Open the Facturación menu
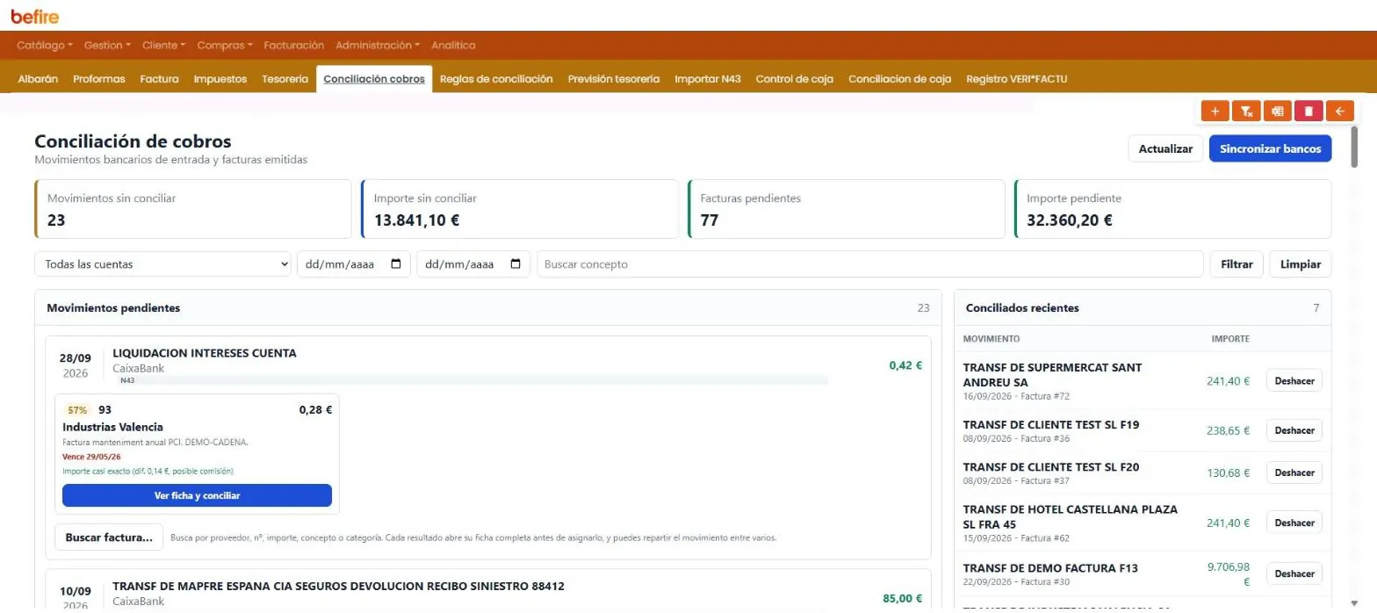Viewport: 1377px width, 613px height. click(x=294, y=45)
